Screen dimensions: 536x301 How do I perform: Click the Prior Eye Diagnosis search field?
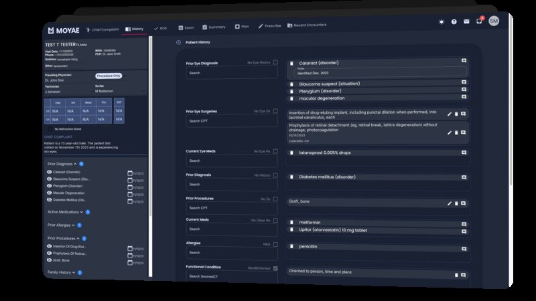pyautogui.click(x=232, y=73)
